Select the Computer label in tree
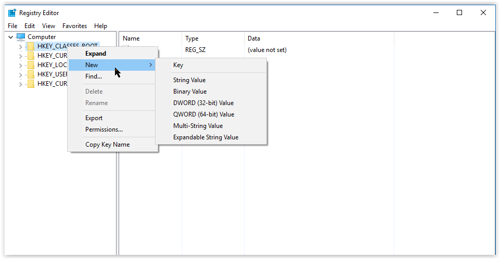 [42, 37]
